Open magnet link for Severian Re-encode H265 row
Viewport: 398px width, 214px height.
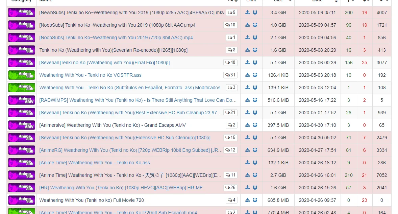pyautogui.click(x=255, y=50)
